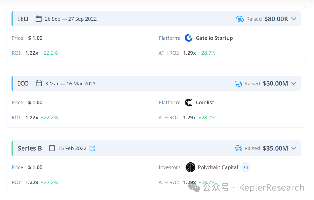Click the ICO dates 3 Mar — 16 Mar 2022

70,83
